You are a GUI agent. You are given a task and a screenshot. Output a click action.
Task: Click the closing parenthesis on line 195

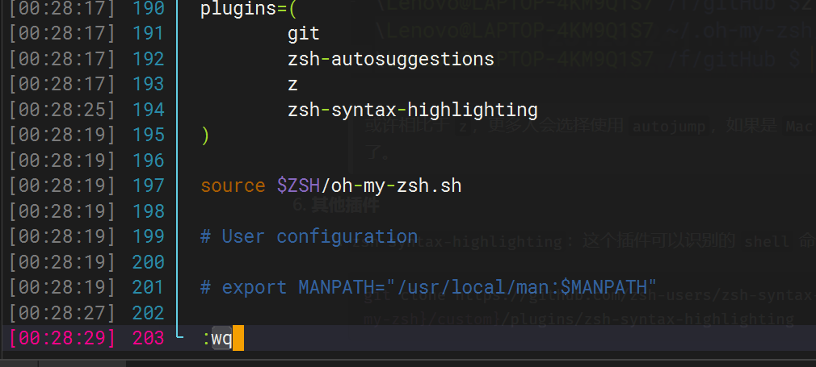click(206, 135)
